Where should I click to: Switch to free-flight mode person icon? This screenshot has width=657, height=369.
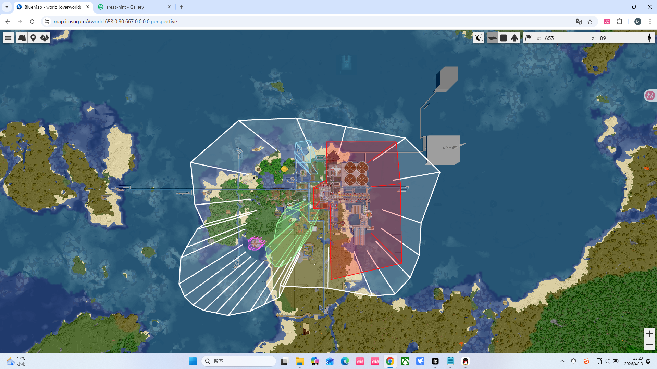515,38
